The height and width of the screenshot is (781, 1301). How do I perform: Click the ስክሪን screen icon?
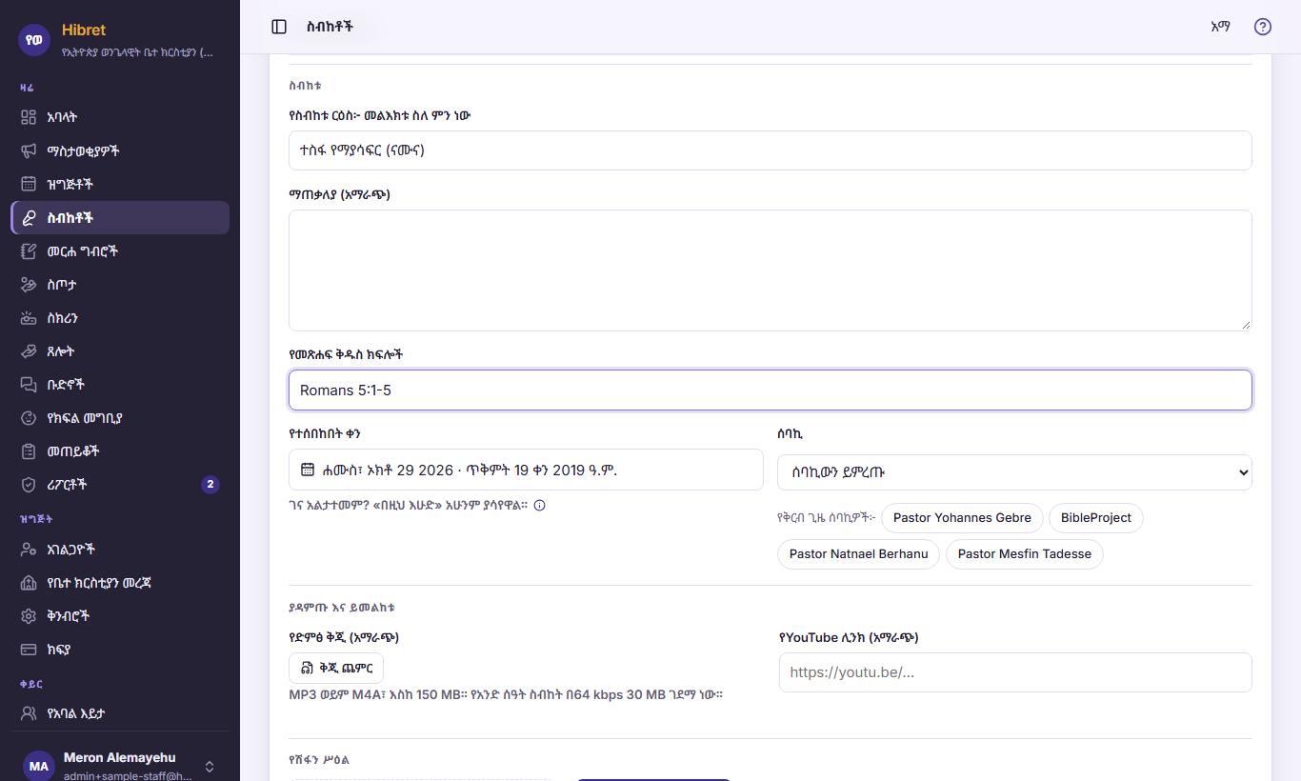click(x=29, y=318)
